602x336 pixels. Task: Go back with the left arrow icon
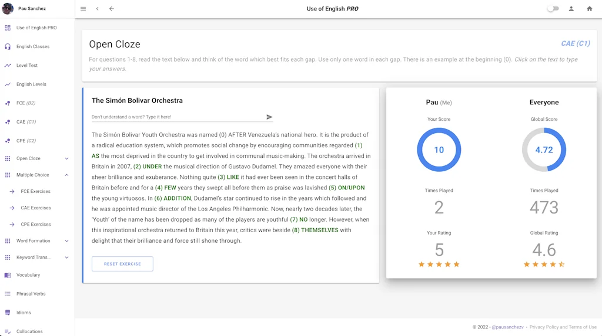[x=111, y=8]
